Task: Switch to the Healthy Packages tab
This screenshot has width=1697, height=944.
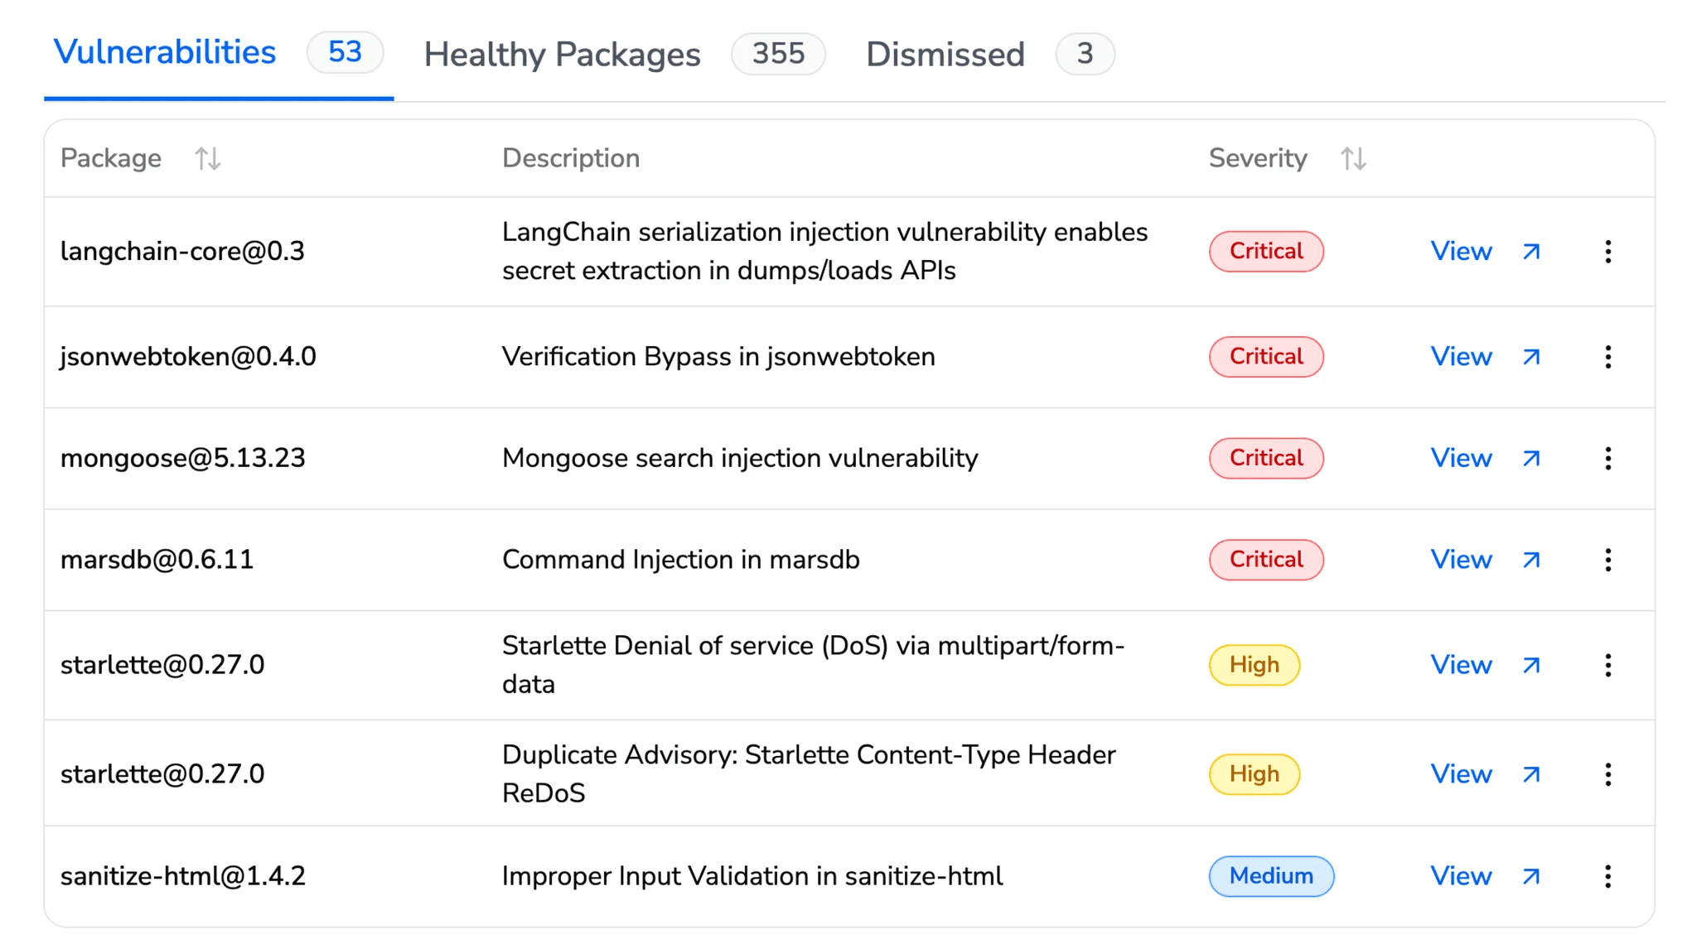Action: [x=562, y=55]
